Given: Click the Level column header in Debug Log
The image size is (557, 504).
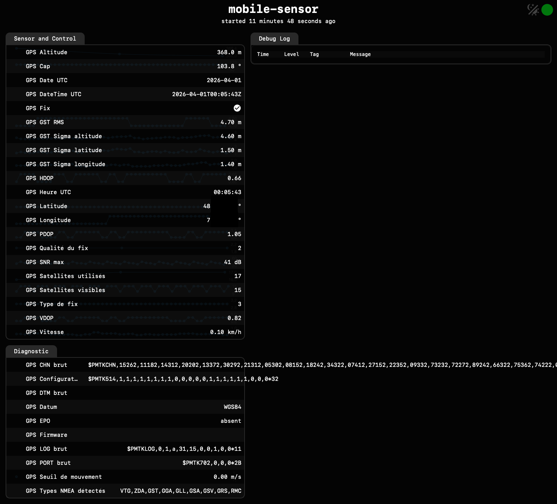Looking at the screenshot, I should (x=291, y=54).
